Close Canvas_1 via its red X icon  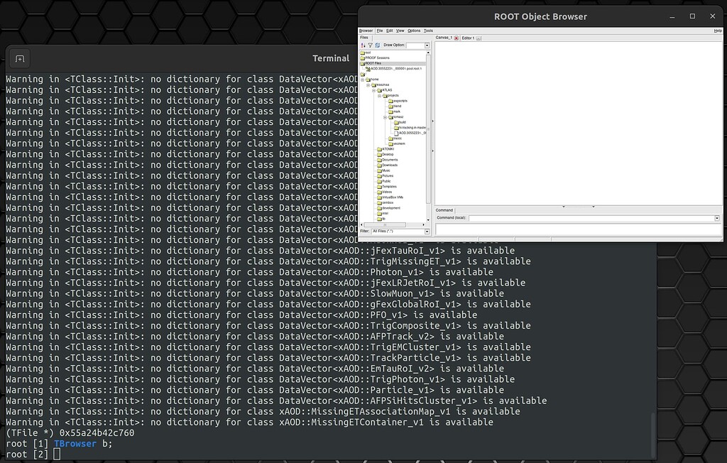click(x=455, y=37)
